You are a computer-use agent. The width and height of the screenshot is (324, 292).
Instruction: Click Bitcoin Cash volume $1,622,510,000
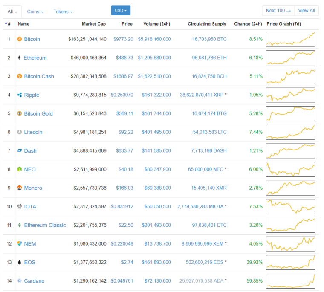pyautogui.click(x=154, y=76)
